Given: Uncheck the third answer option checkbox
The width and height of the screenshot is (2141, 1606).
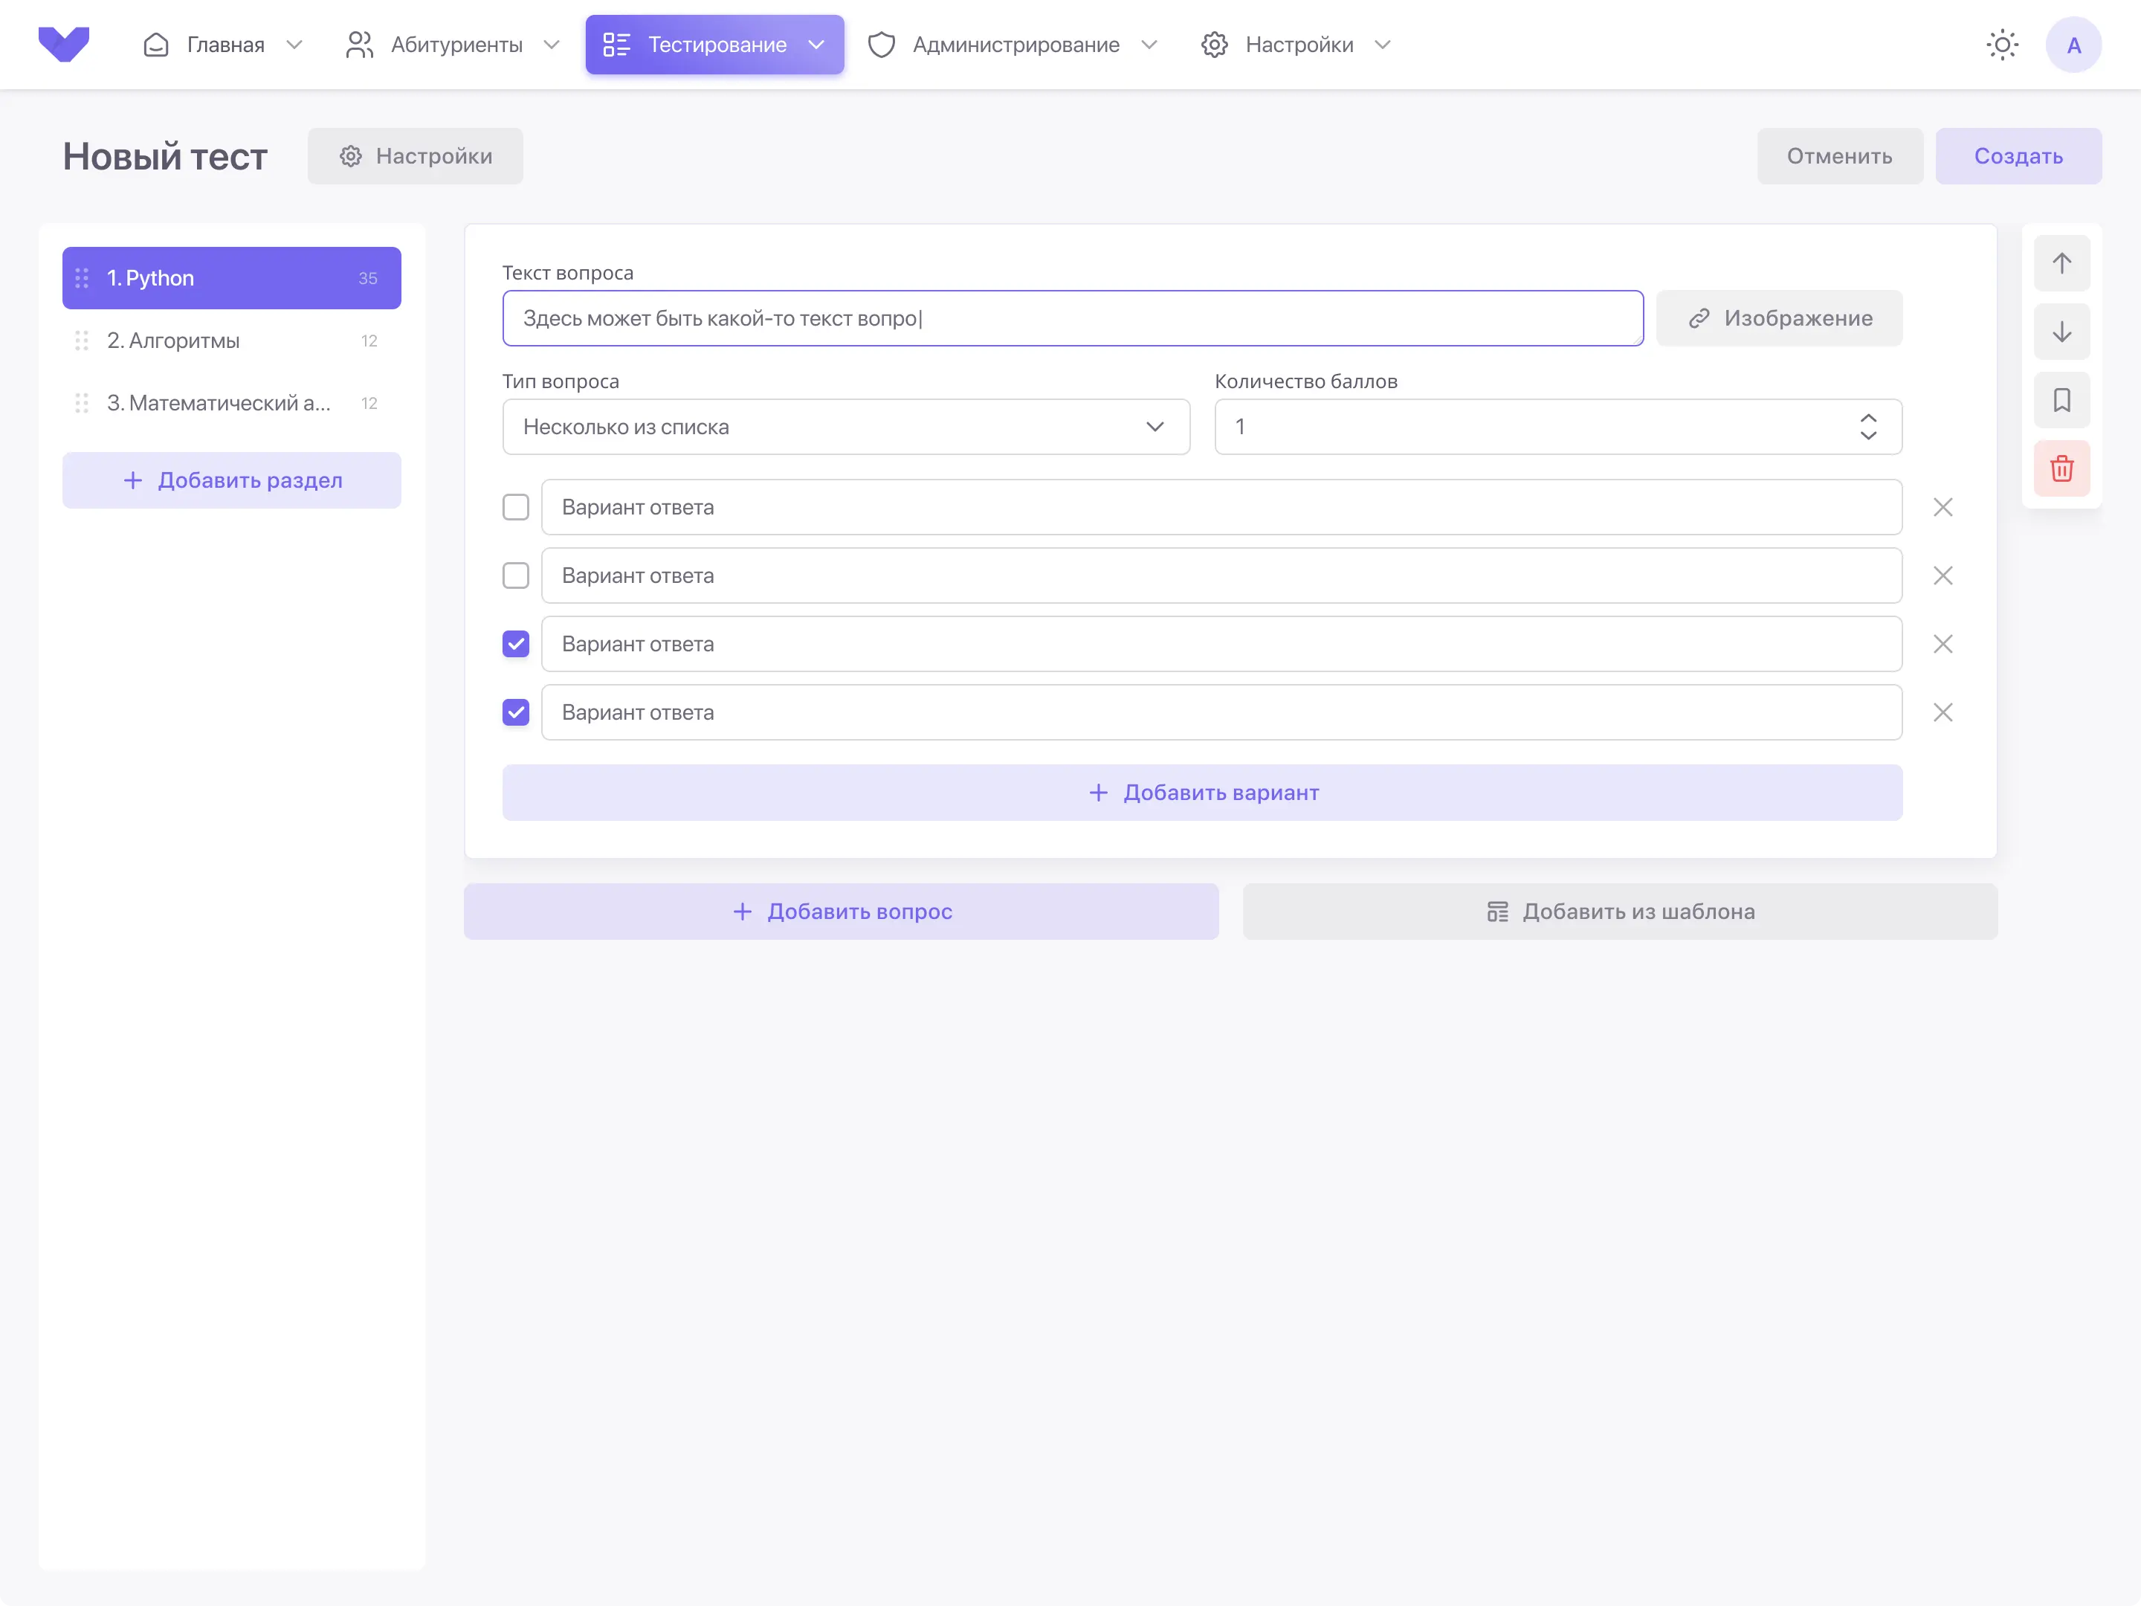Looking at the screenshot, I should click(516, 644).
